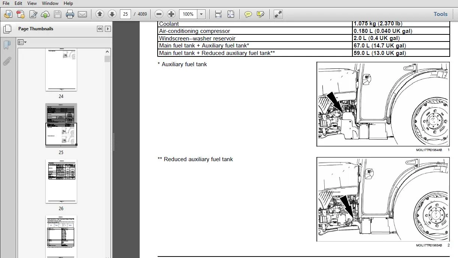The width and height of the screenshot is (458, 258).
Task: Click the thumbnail panel scrollbar thumb
Action: tap(107, 59)
